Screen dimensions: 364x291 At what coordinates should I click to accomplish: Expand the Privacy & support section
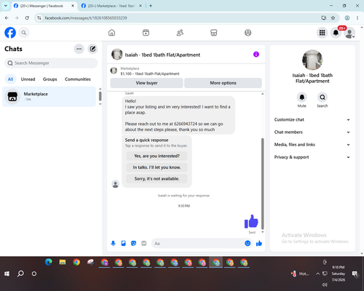pos(312,157)
